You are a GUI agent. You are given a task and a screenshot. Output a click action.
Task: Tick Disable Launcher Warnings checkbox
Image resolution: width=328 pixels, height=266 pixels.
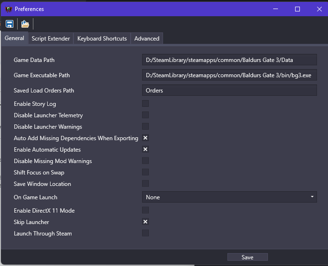click(145, 126)
